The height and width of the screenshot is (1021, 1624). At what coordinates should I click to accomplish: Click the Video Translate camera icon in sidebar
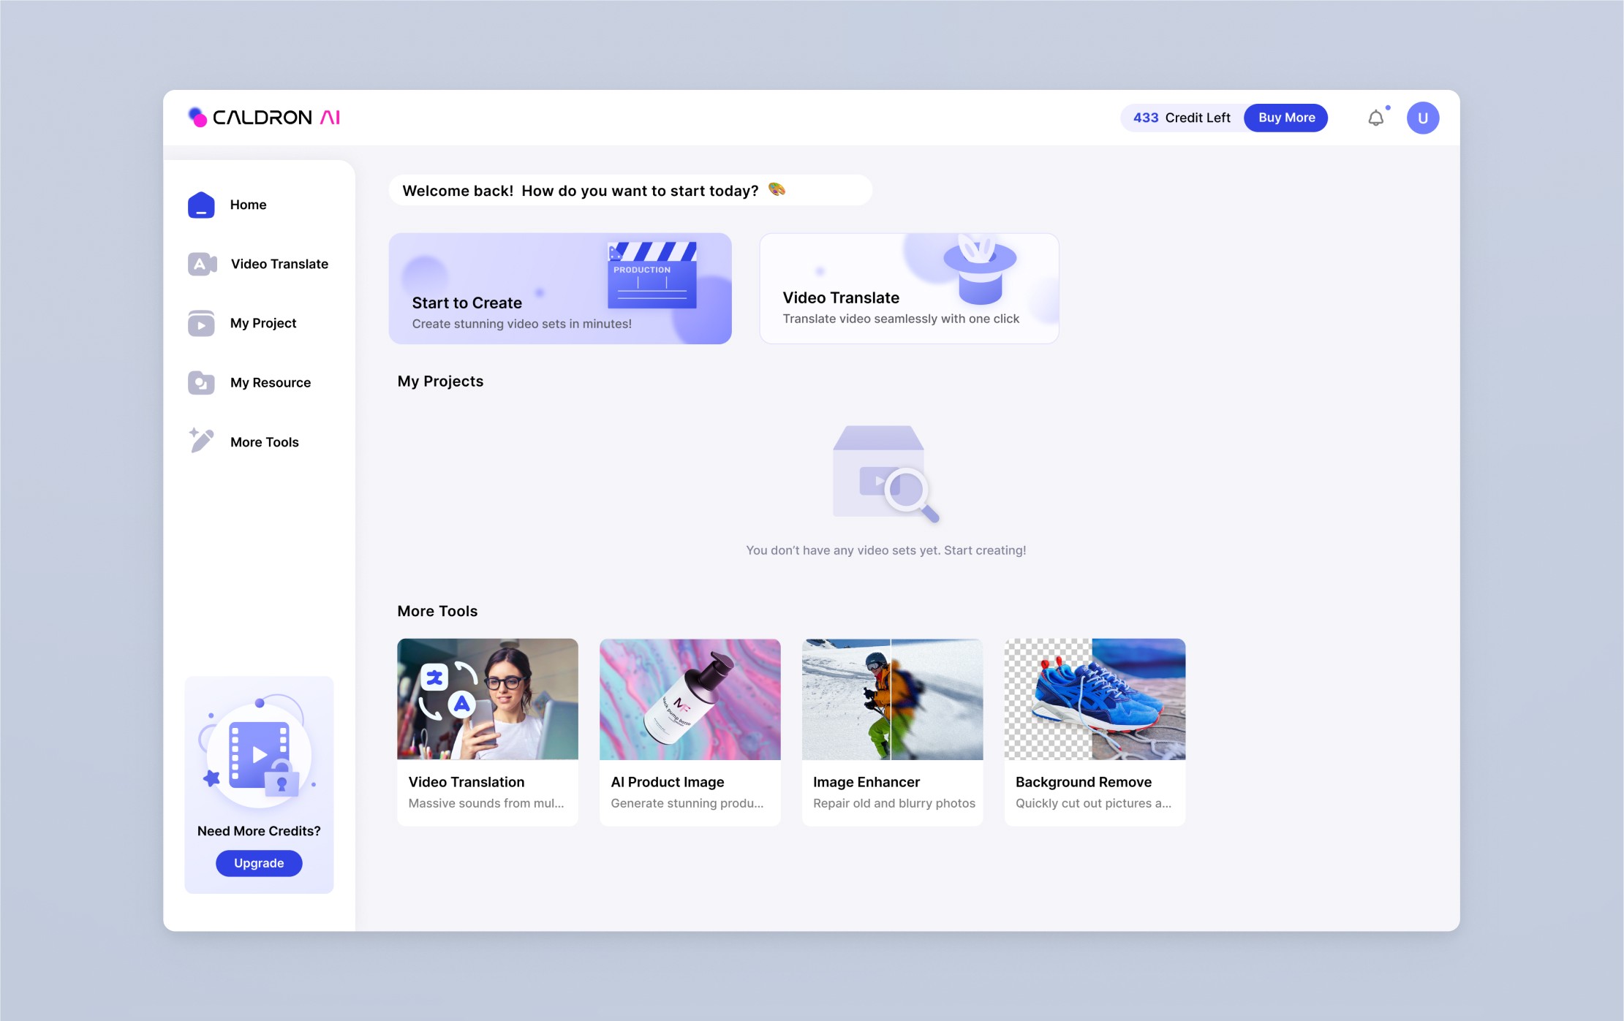[202, 264]
